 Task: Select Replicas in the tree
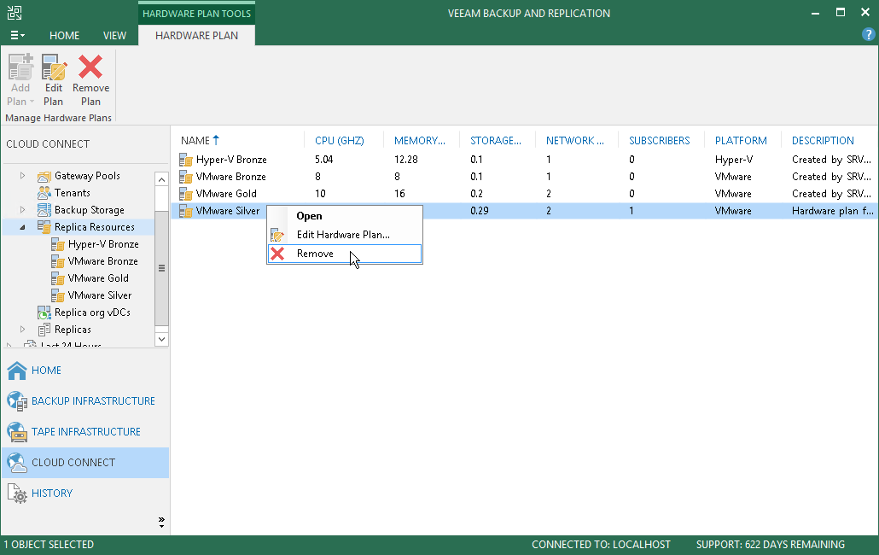73,329
